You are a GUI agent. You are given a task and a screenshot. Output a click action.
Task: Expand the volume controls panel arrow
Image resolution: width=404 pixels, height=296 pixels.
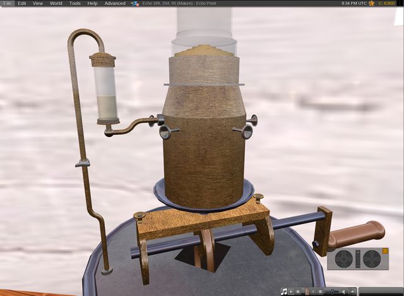pos(352,292)
